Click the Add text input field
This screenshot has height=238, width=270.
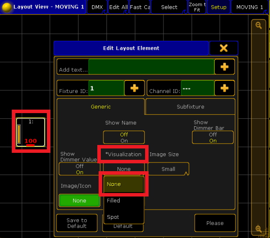[151, 67]
